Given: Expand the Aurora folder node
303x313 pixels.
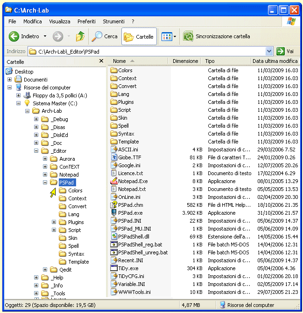Looking at the screenshot, I should [45, 159].
